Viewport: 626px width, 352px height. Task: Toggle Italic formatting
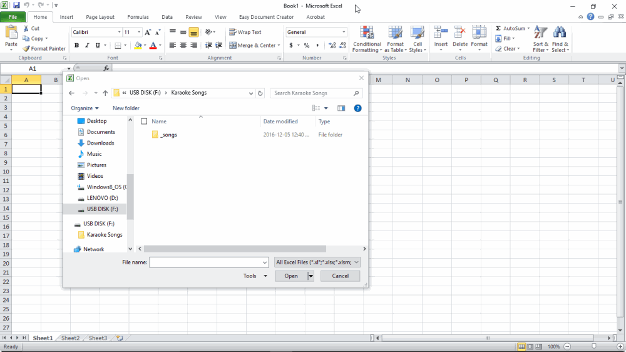click(x=87, y=45)
